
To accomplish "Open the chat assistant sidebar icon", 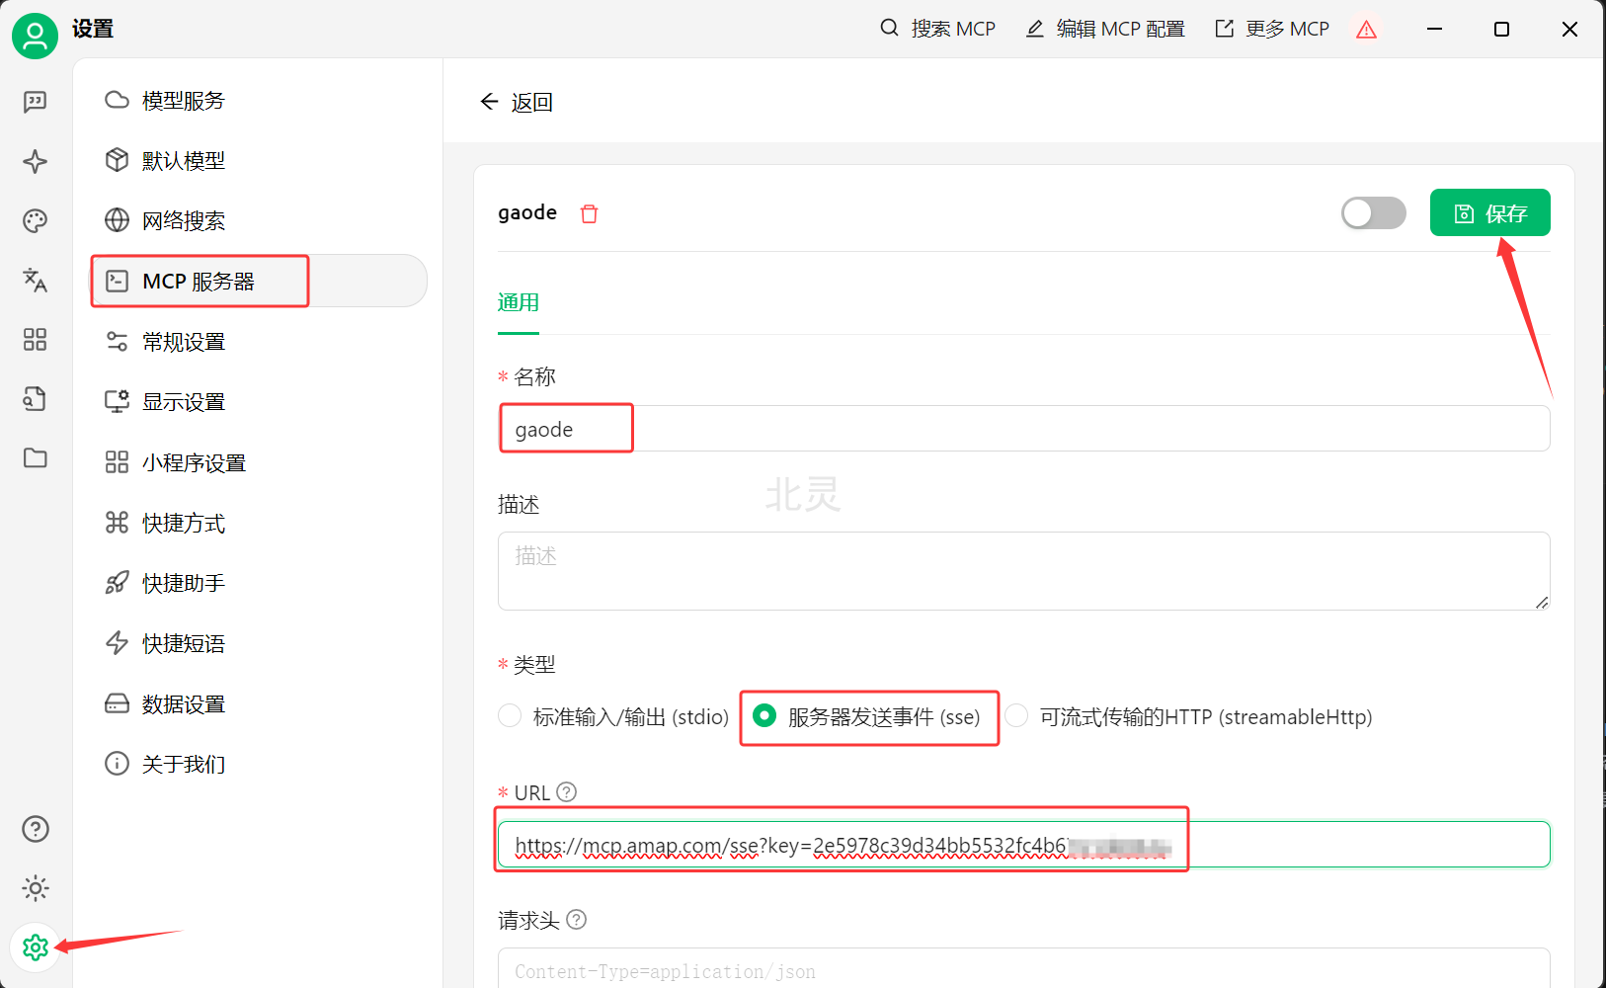I will click(36, 102).
